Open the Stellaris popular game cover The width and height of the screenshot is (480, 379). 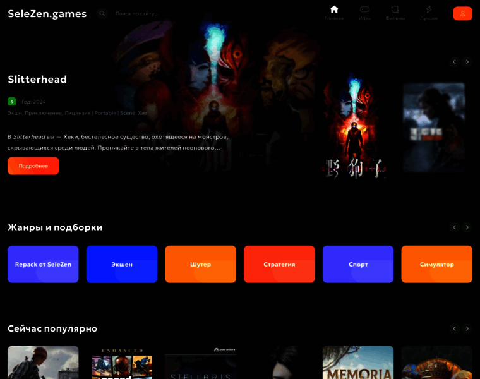click(200, 363)
